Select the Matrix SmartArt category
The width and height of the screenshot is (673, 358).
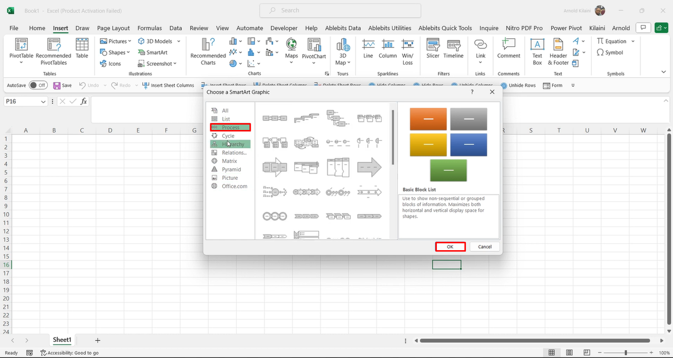pyautogui.click(x=230, y=161)
